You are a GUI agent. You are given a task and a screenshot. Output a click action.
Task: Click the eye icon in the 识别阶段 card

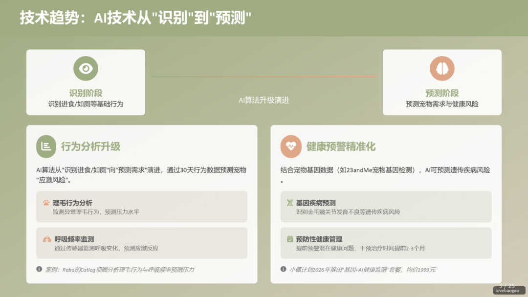click(86, 68)
